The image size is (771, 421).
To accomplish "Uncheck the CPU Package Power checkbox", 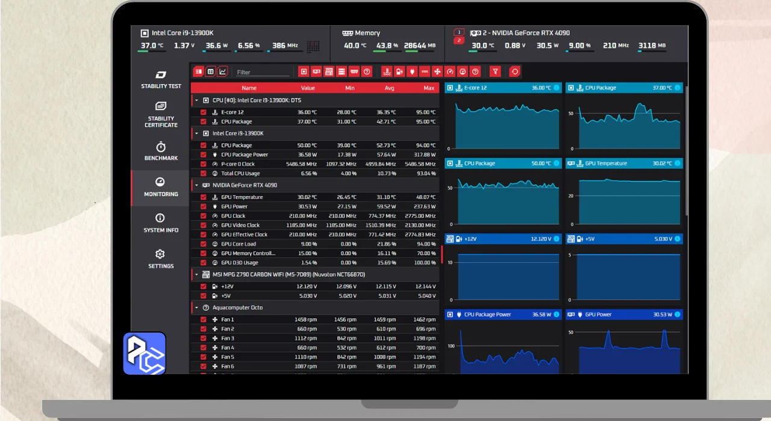I will click(204, 155).
